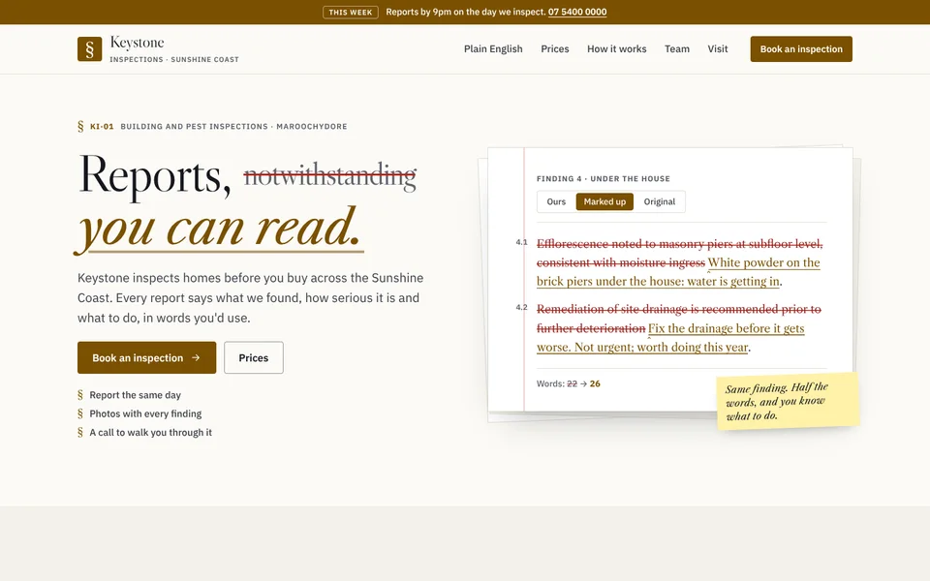This screenshot has height=581, width=930.
Task: Select the Ours view toggle
Action: point(556,201)
